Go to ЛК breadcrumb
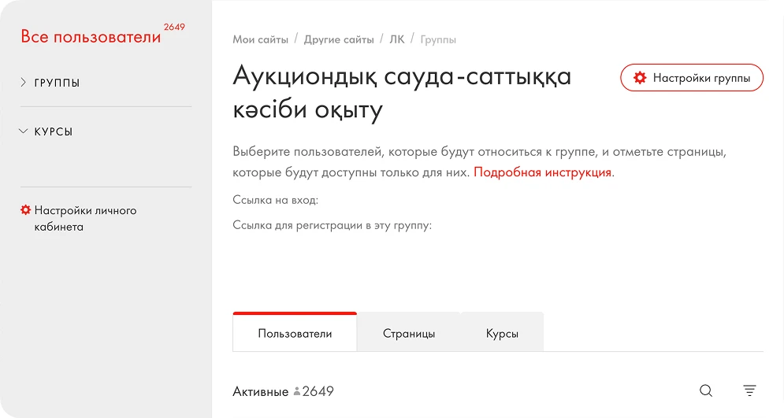784x418 pixels. coord(397,39)
